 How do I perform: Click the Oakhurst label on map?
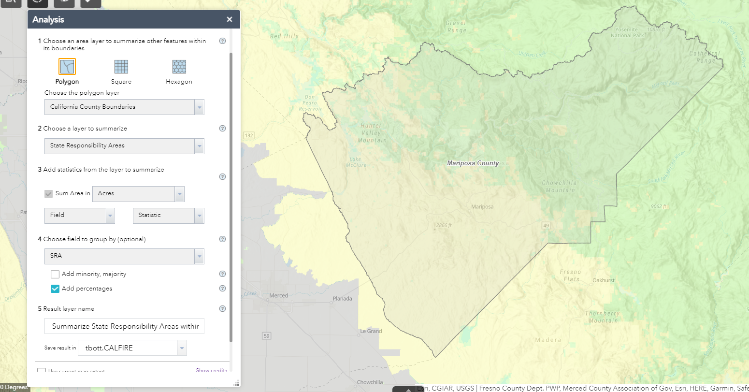tap(604, 280)
